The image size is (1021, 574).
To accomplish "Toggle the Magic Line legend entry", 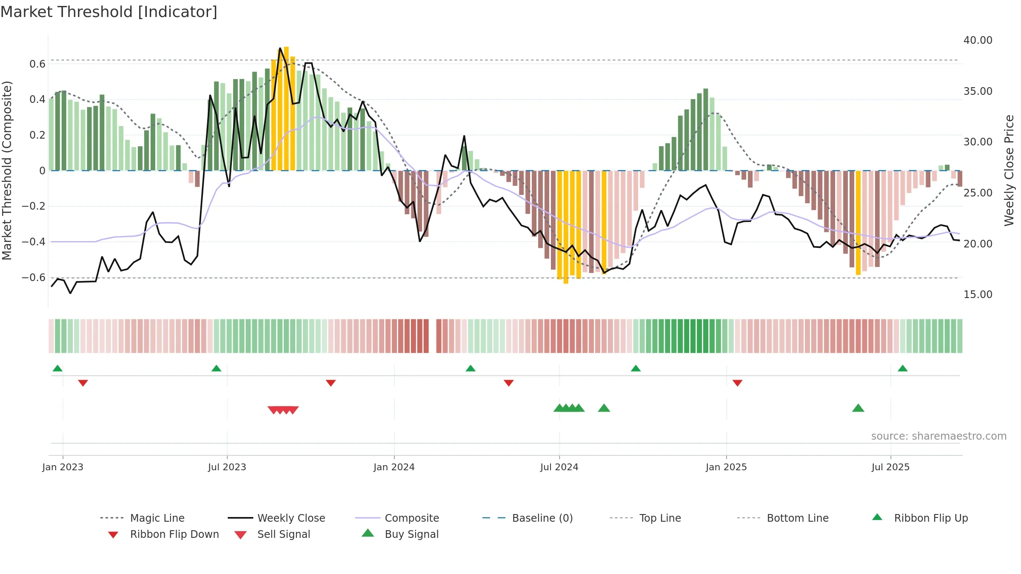I will (142, 518).
